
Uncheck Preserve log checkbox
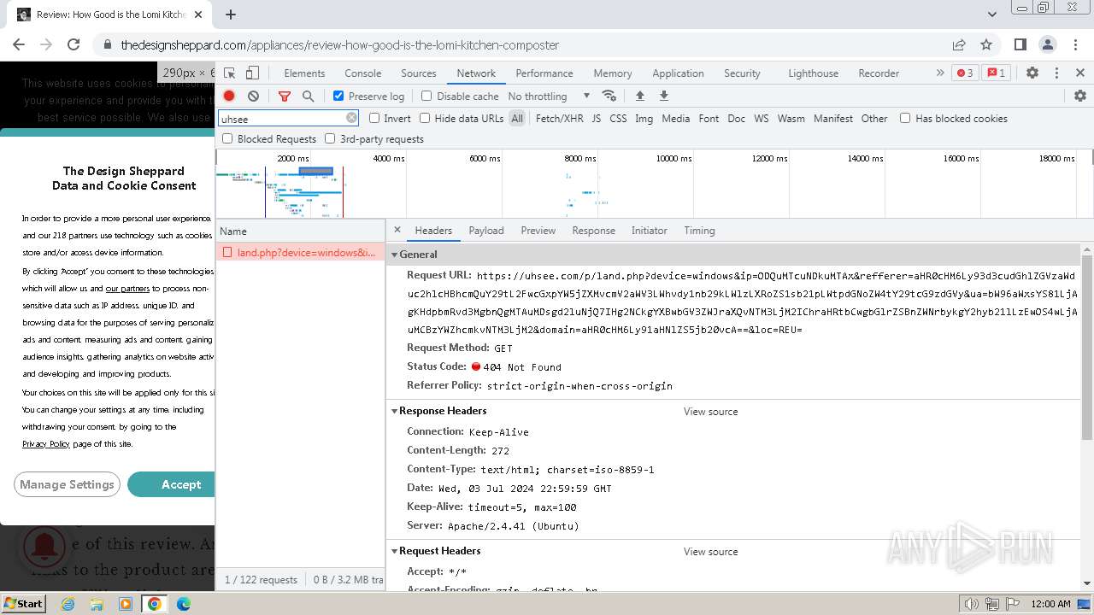coord(338,96)
